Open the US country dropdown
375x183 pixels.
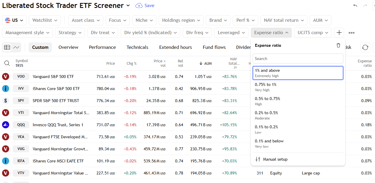click(14, 20)
